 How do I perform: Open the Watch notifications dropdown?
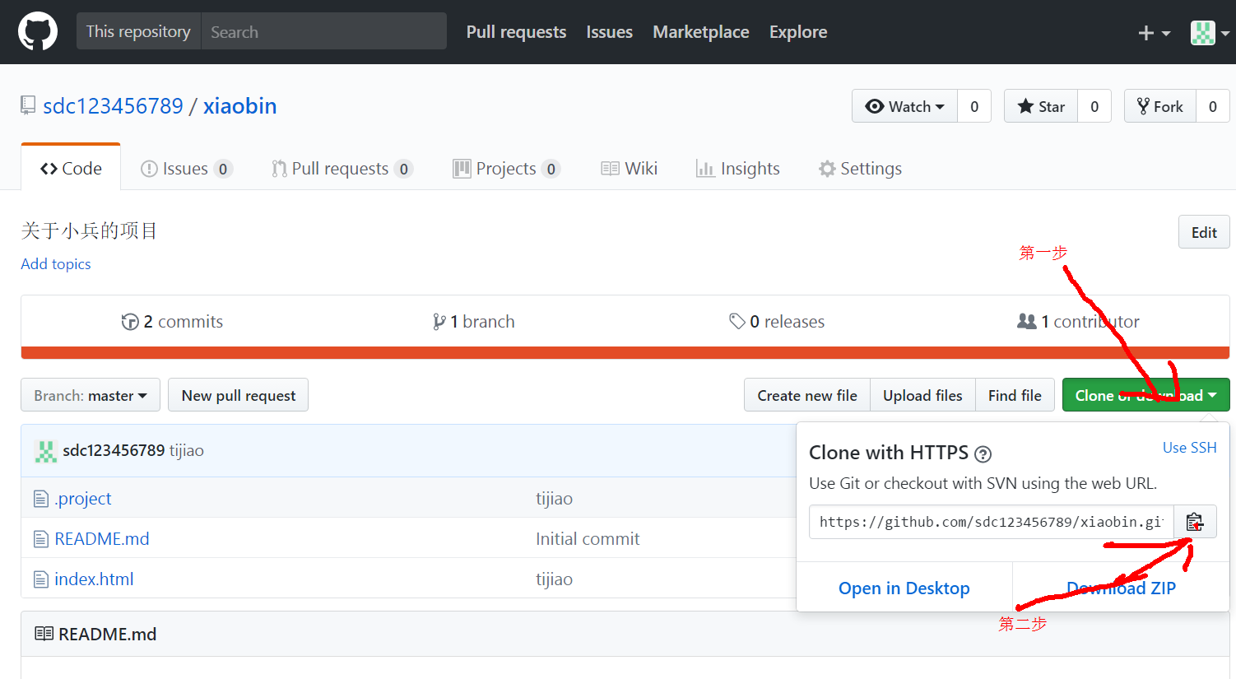coord(904,106)
